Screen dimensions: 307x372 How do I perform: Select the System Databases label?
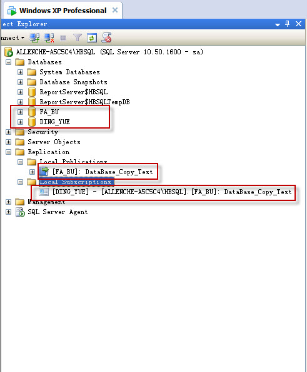tap(69, 72)
